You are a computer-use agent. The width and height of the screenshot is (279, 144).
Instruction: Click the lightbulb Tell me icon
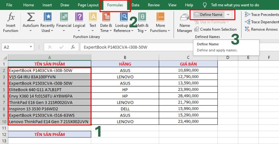pos(205,5)
